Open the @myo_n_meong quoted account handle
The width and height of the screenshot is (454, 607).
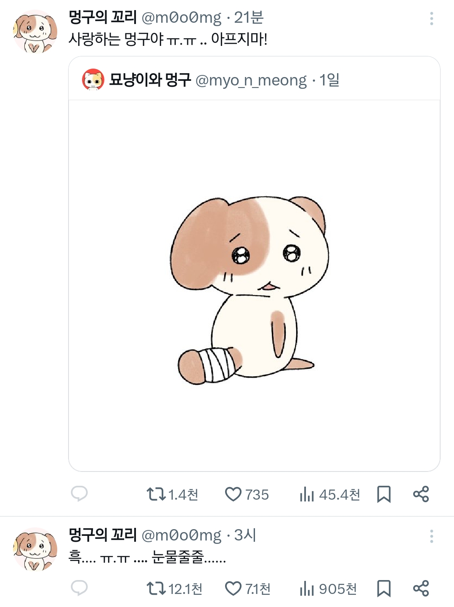tap(251, 80)
